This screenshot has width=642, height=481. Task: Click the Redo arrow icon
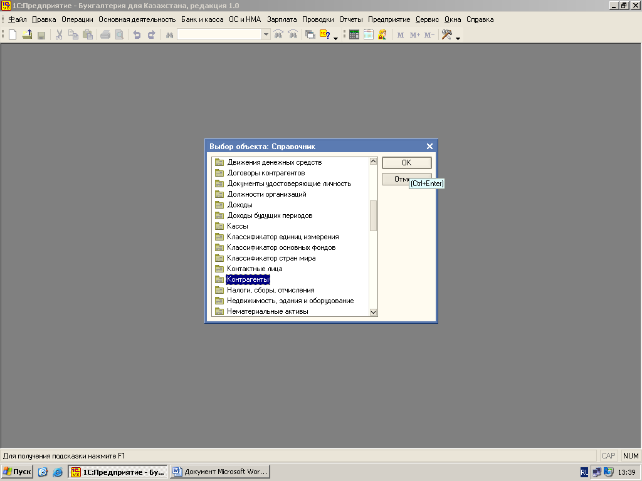[152, 35]
